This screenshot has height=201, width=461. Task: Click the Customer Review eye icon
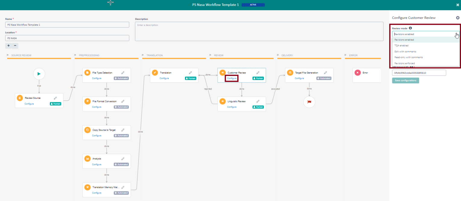222,73
